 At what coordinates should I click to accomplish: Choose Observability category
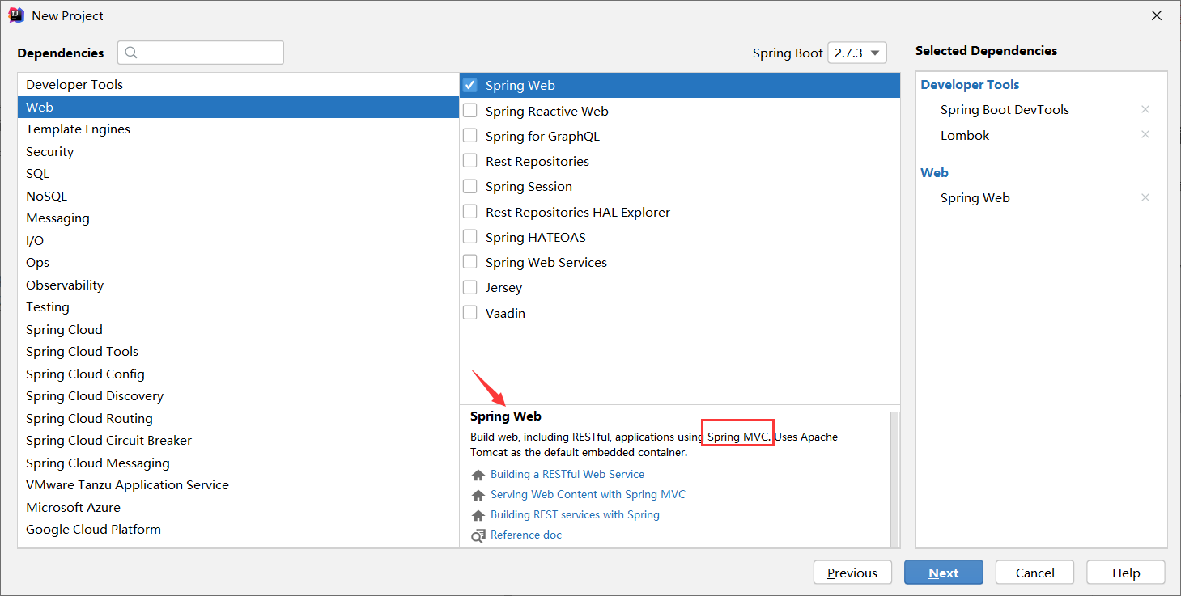(238, 285)
